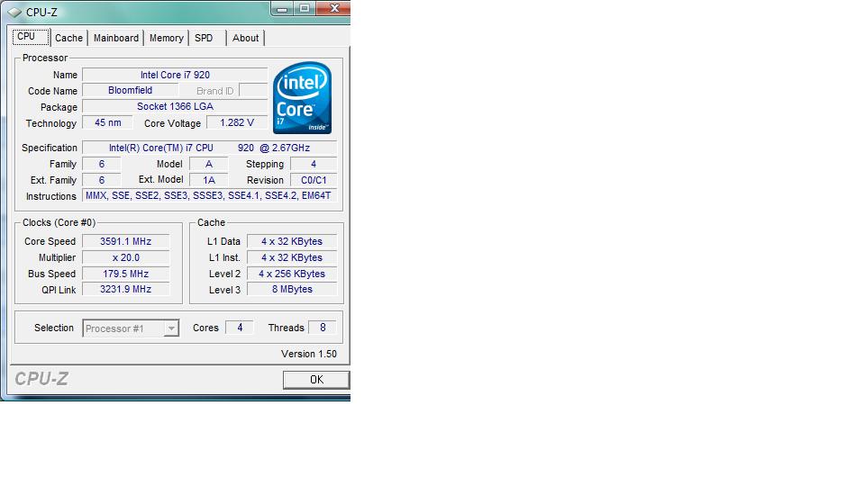865x486 pixels.
Task: Click the Stepping value '4'
Action: click(314, 164)
